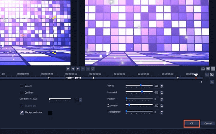Click the small right arrow below timeline
Image resolution: width=216 pixels, height=134 pixels.
(202, 82)
